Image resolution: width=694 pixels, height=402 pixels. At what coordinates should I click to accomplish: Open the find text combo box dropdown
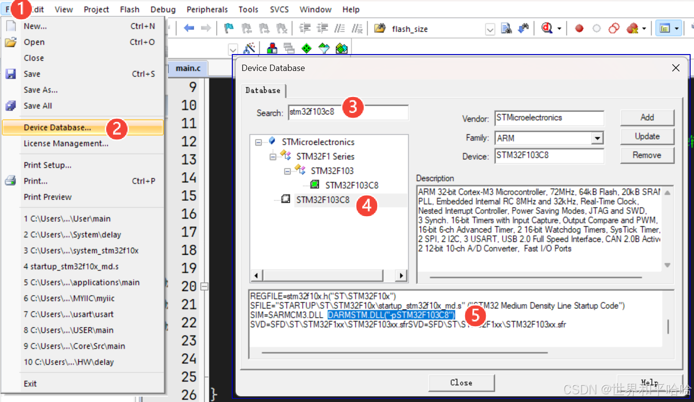point(490,29)
